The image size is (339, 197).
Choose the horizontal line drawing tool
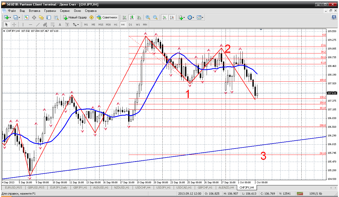31,24
